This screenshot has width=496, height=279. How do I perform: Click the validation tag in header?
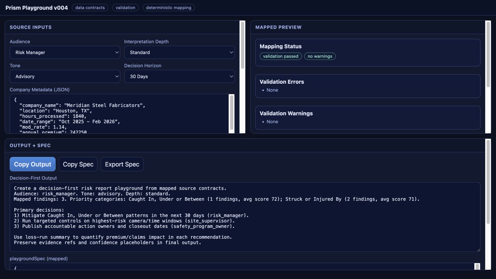tap(126, 8)
